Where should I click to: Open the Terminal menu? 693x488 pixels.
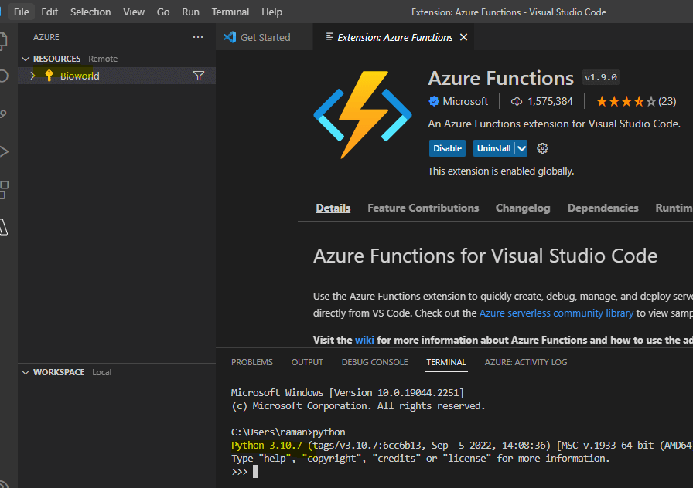230,12
